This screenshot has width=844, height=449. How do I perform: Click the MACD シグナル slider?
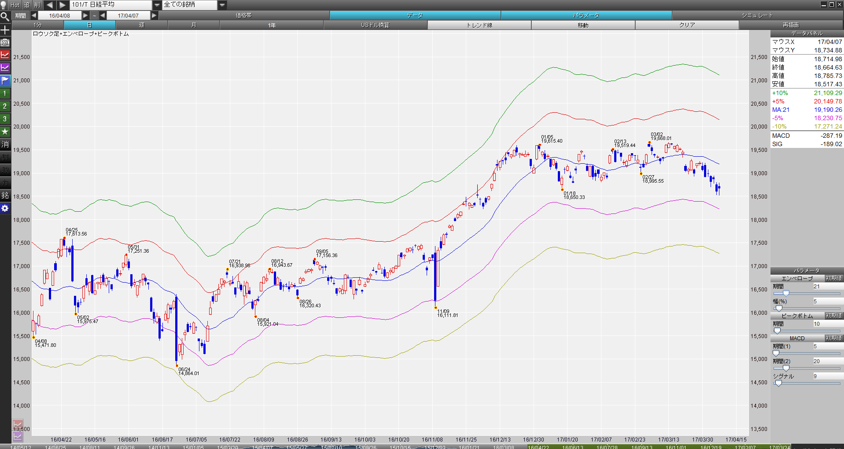[807, 383]
